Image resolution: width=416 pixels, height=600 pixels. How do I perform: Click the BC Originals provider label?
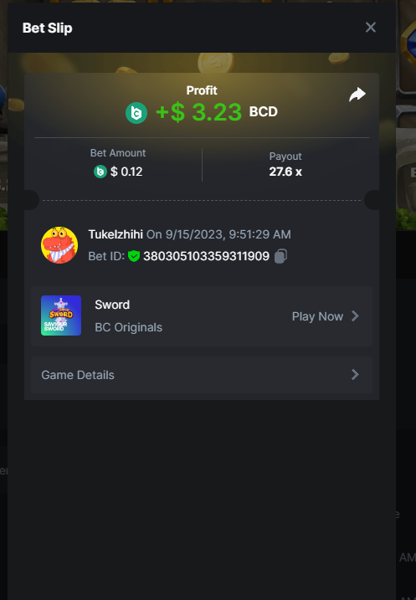click(x=129, y=327)
